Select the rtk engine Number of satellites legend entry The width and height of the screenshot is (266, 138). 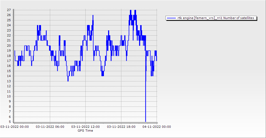click(216, 18)
